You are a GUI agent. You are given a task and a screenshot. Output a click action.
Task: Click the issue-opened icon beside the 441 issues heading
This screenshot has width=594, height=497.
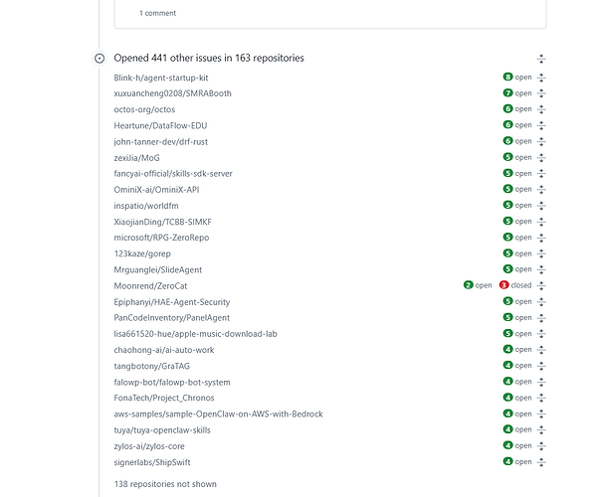[x=99, y=59]
